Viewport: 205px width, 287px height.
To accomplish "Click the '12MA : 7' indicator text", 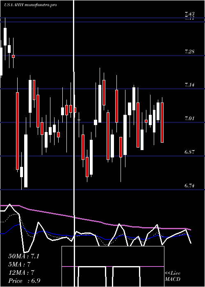I will tap(22, 273).
